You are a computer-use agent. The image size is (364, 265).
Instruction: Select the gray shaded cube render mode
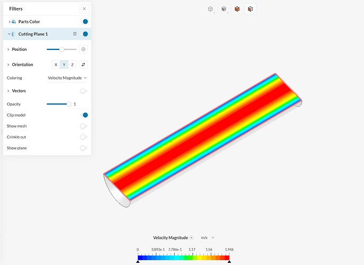click(x=224, y=9)
